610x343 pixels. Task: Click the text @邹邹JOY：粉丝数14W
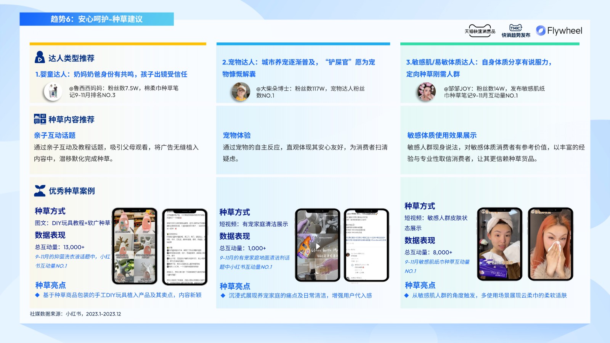[x=494, y=92]
